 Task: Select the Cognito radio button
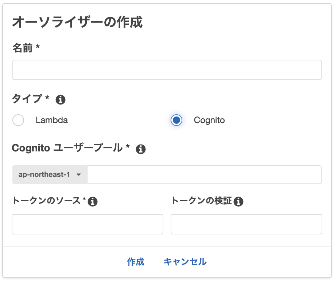[x=176, y=120]
